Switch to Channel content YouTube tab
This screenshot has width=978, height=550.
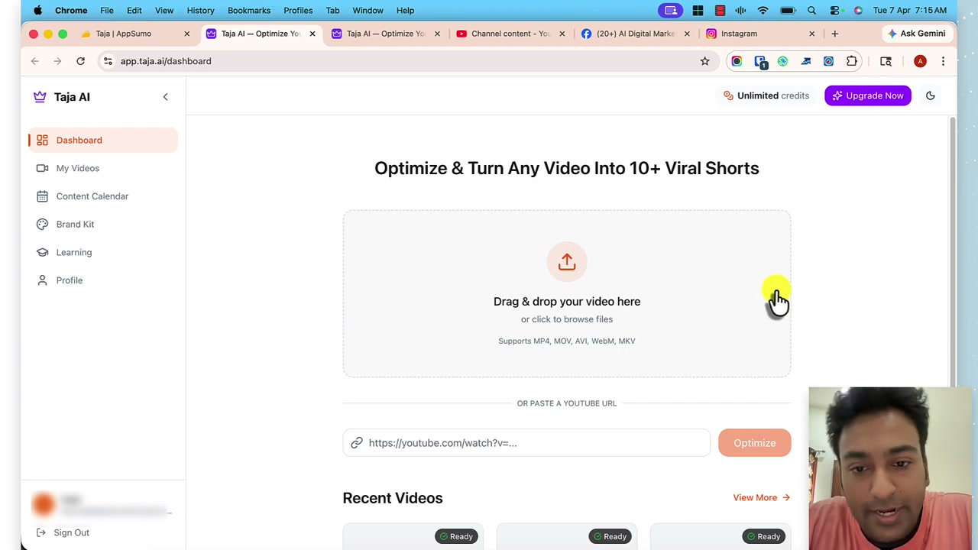pos(510,34)
